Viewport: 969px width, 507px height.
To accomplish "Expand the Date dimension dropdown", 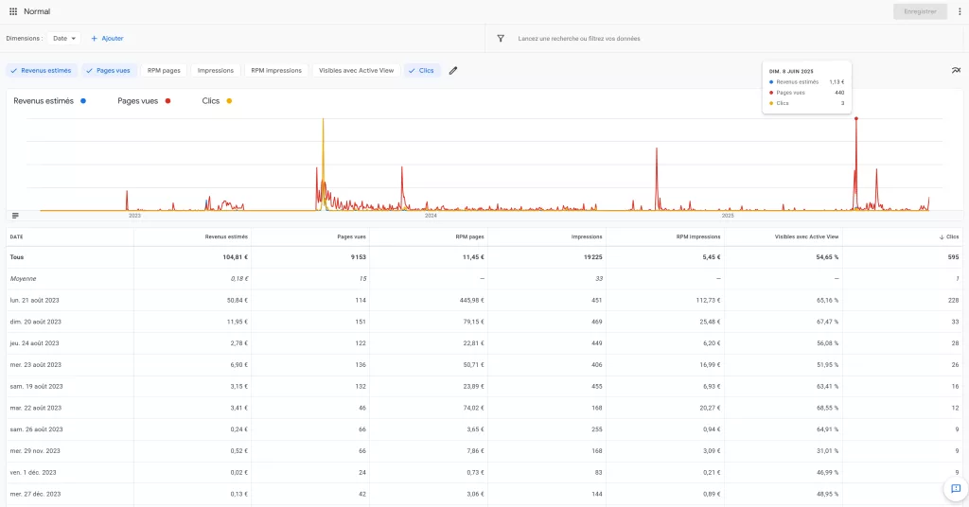I will click(x=65, y=38).
